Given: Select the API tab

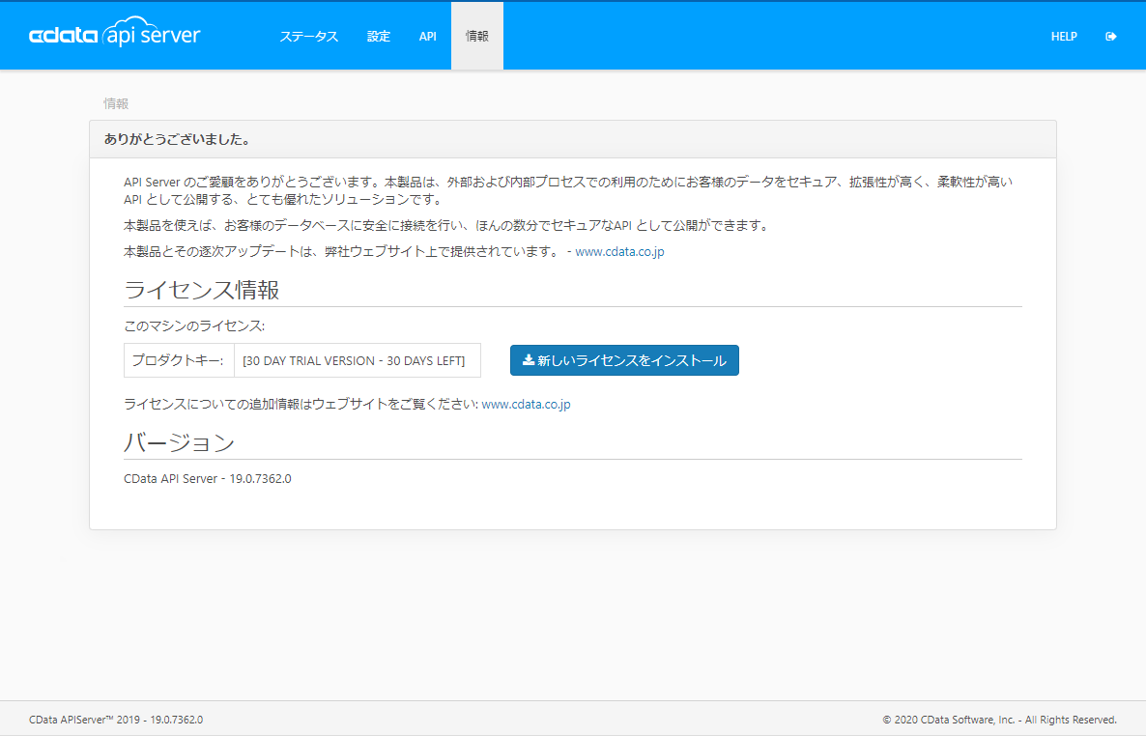Looking at the screenshot, I should click(x=427, y=36).
